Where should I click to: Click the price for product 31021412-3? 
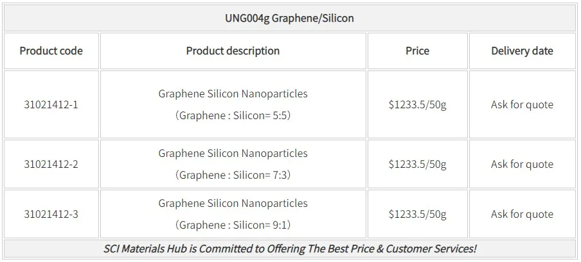pyautogui.click(x=417, y=214)
